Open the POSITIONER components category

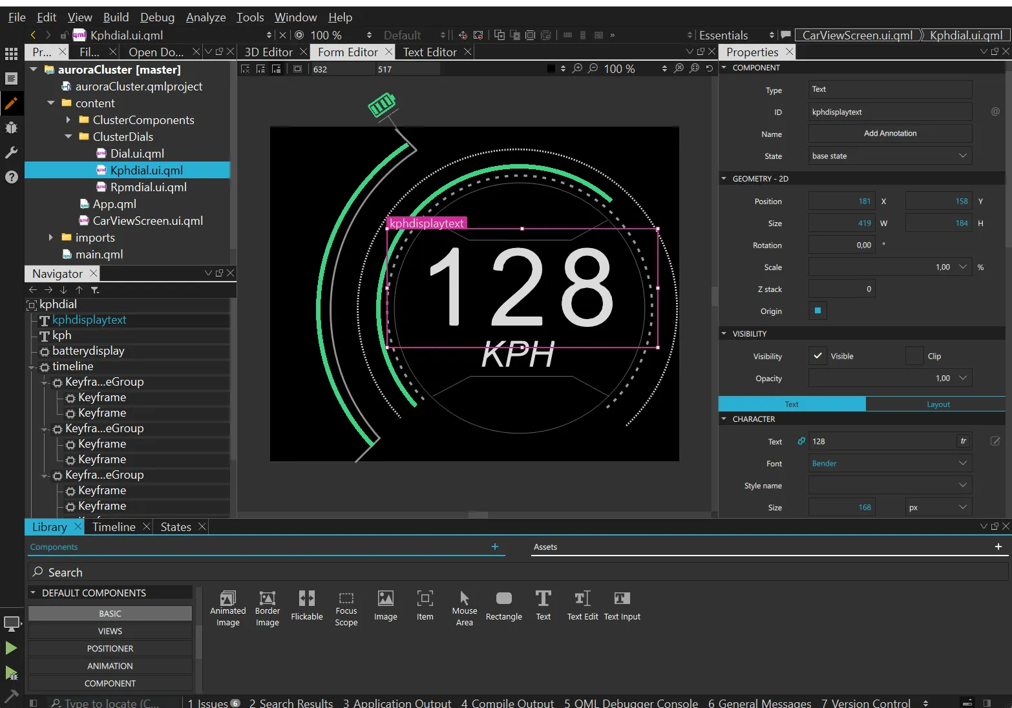110,649
